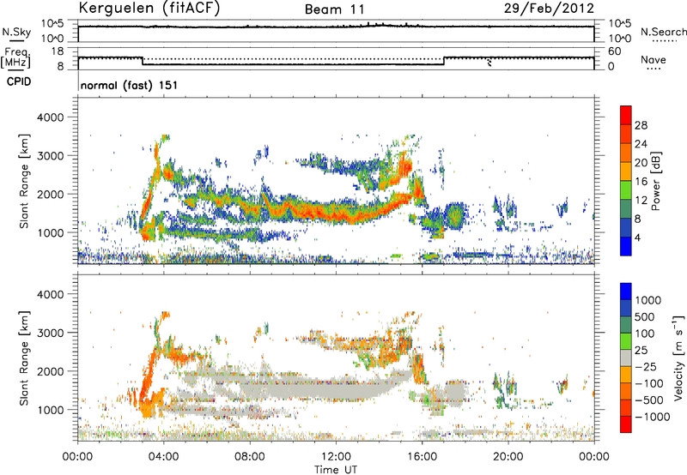Click the 'Freq. [MHz]' label
This screenshot has height=475, width=687.
(x=15, y=57)
